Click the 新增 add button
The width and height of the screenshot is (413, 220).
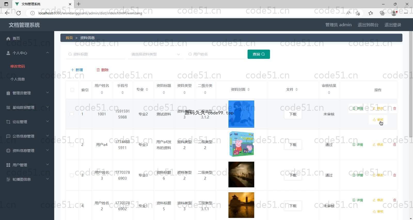click(77, 70)
